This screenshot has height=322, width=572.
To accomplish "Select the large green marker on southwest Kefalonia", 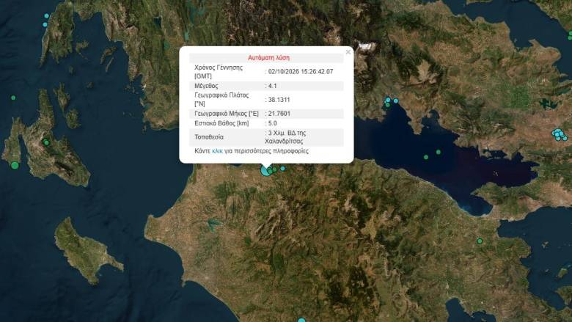I will coord(15,166).
